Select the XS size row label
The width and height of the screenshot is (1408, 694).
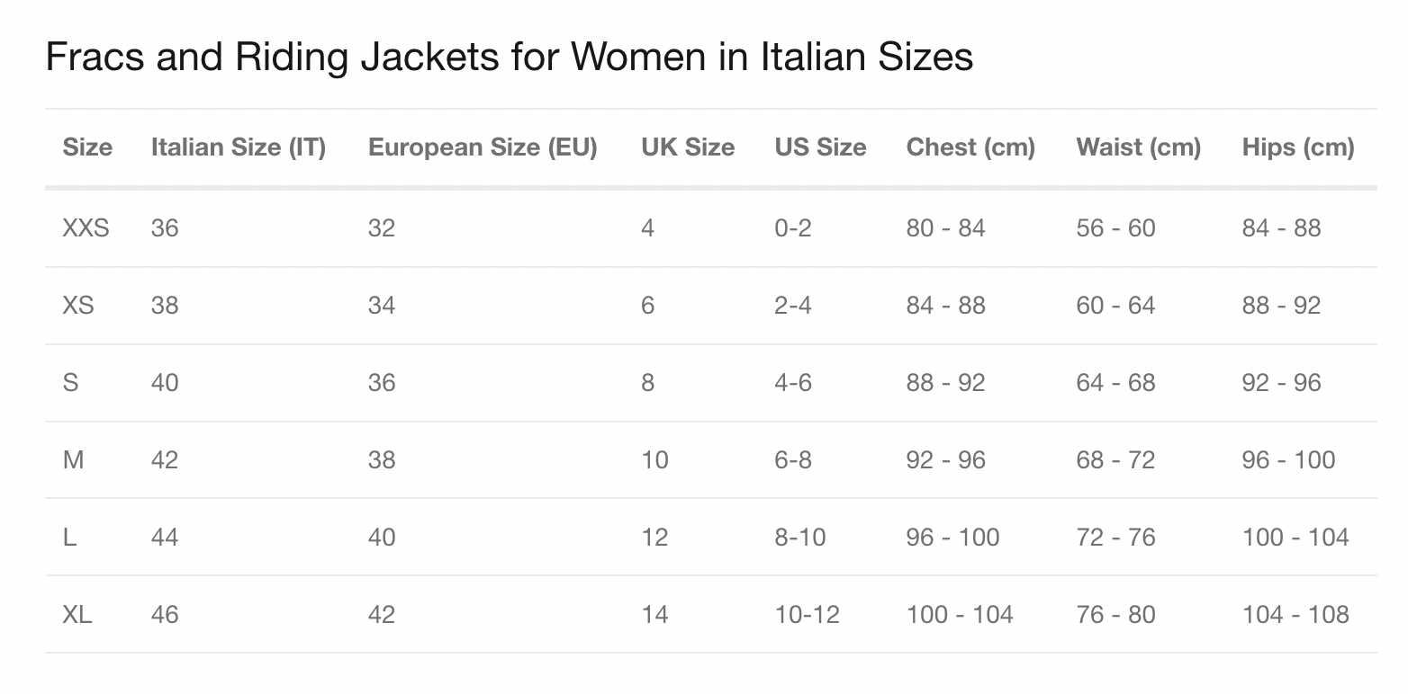78,306
